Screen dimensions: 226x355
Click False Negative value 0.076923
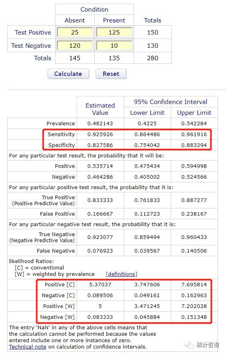100,251
